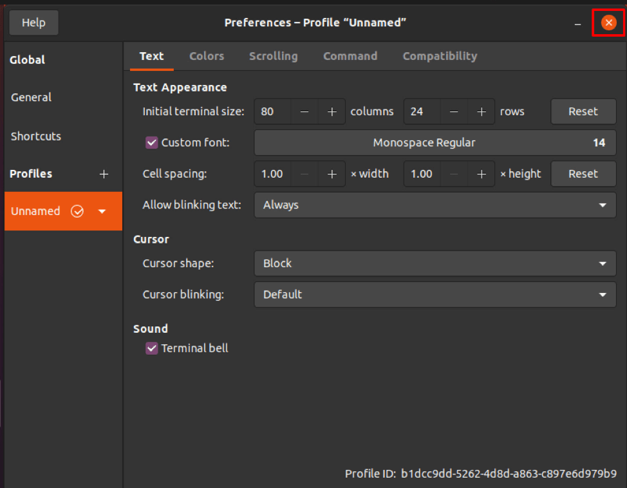
Task: Open the Cursor shape dropdown
Action: click(435, 263)
